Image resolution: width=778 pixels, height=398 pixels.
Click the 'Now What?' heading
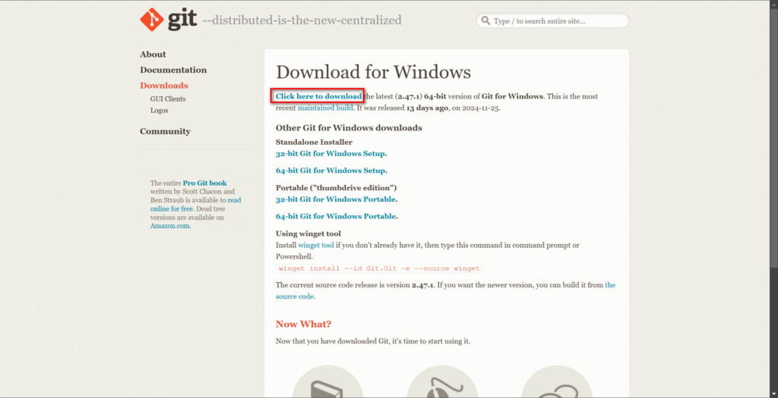(303, 324)
